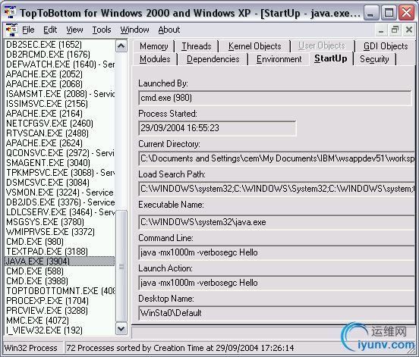Click the Desktop Name field WinSta0\Default

click(276, 313)
